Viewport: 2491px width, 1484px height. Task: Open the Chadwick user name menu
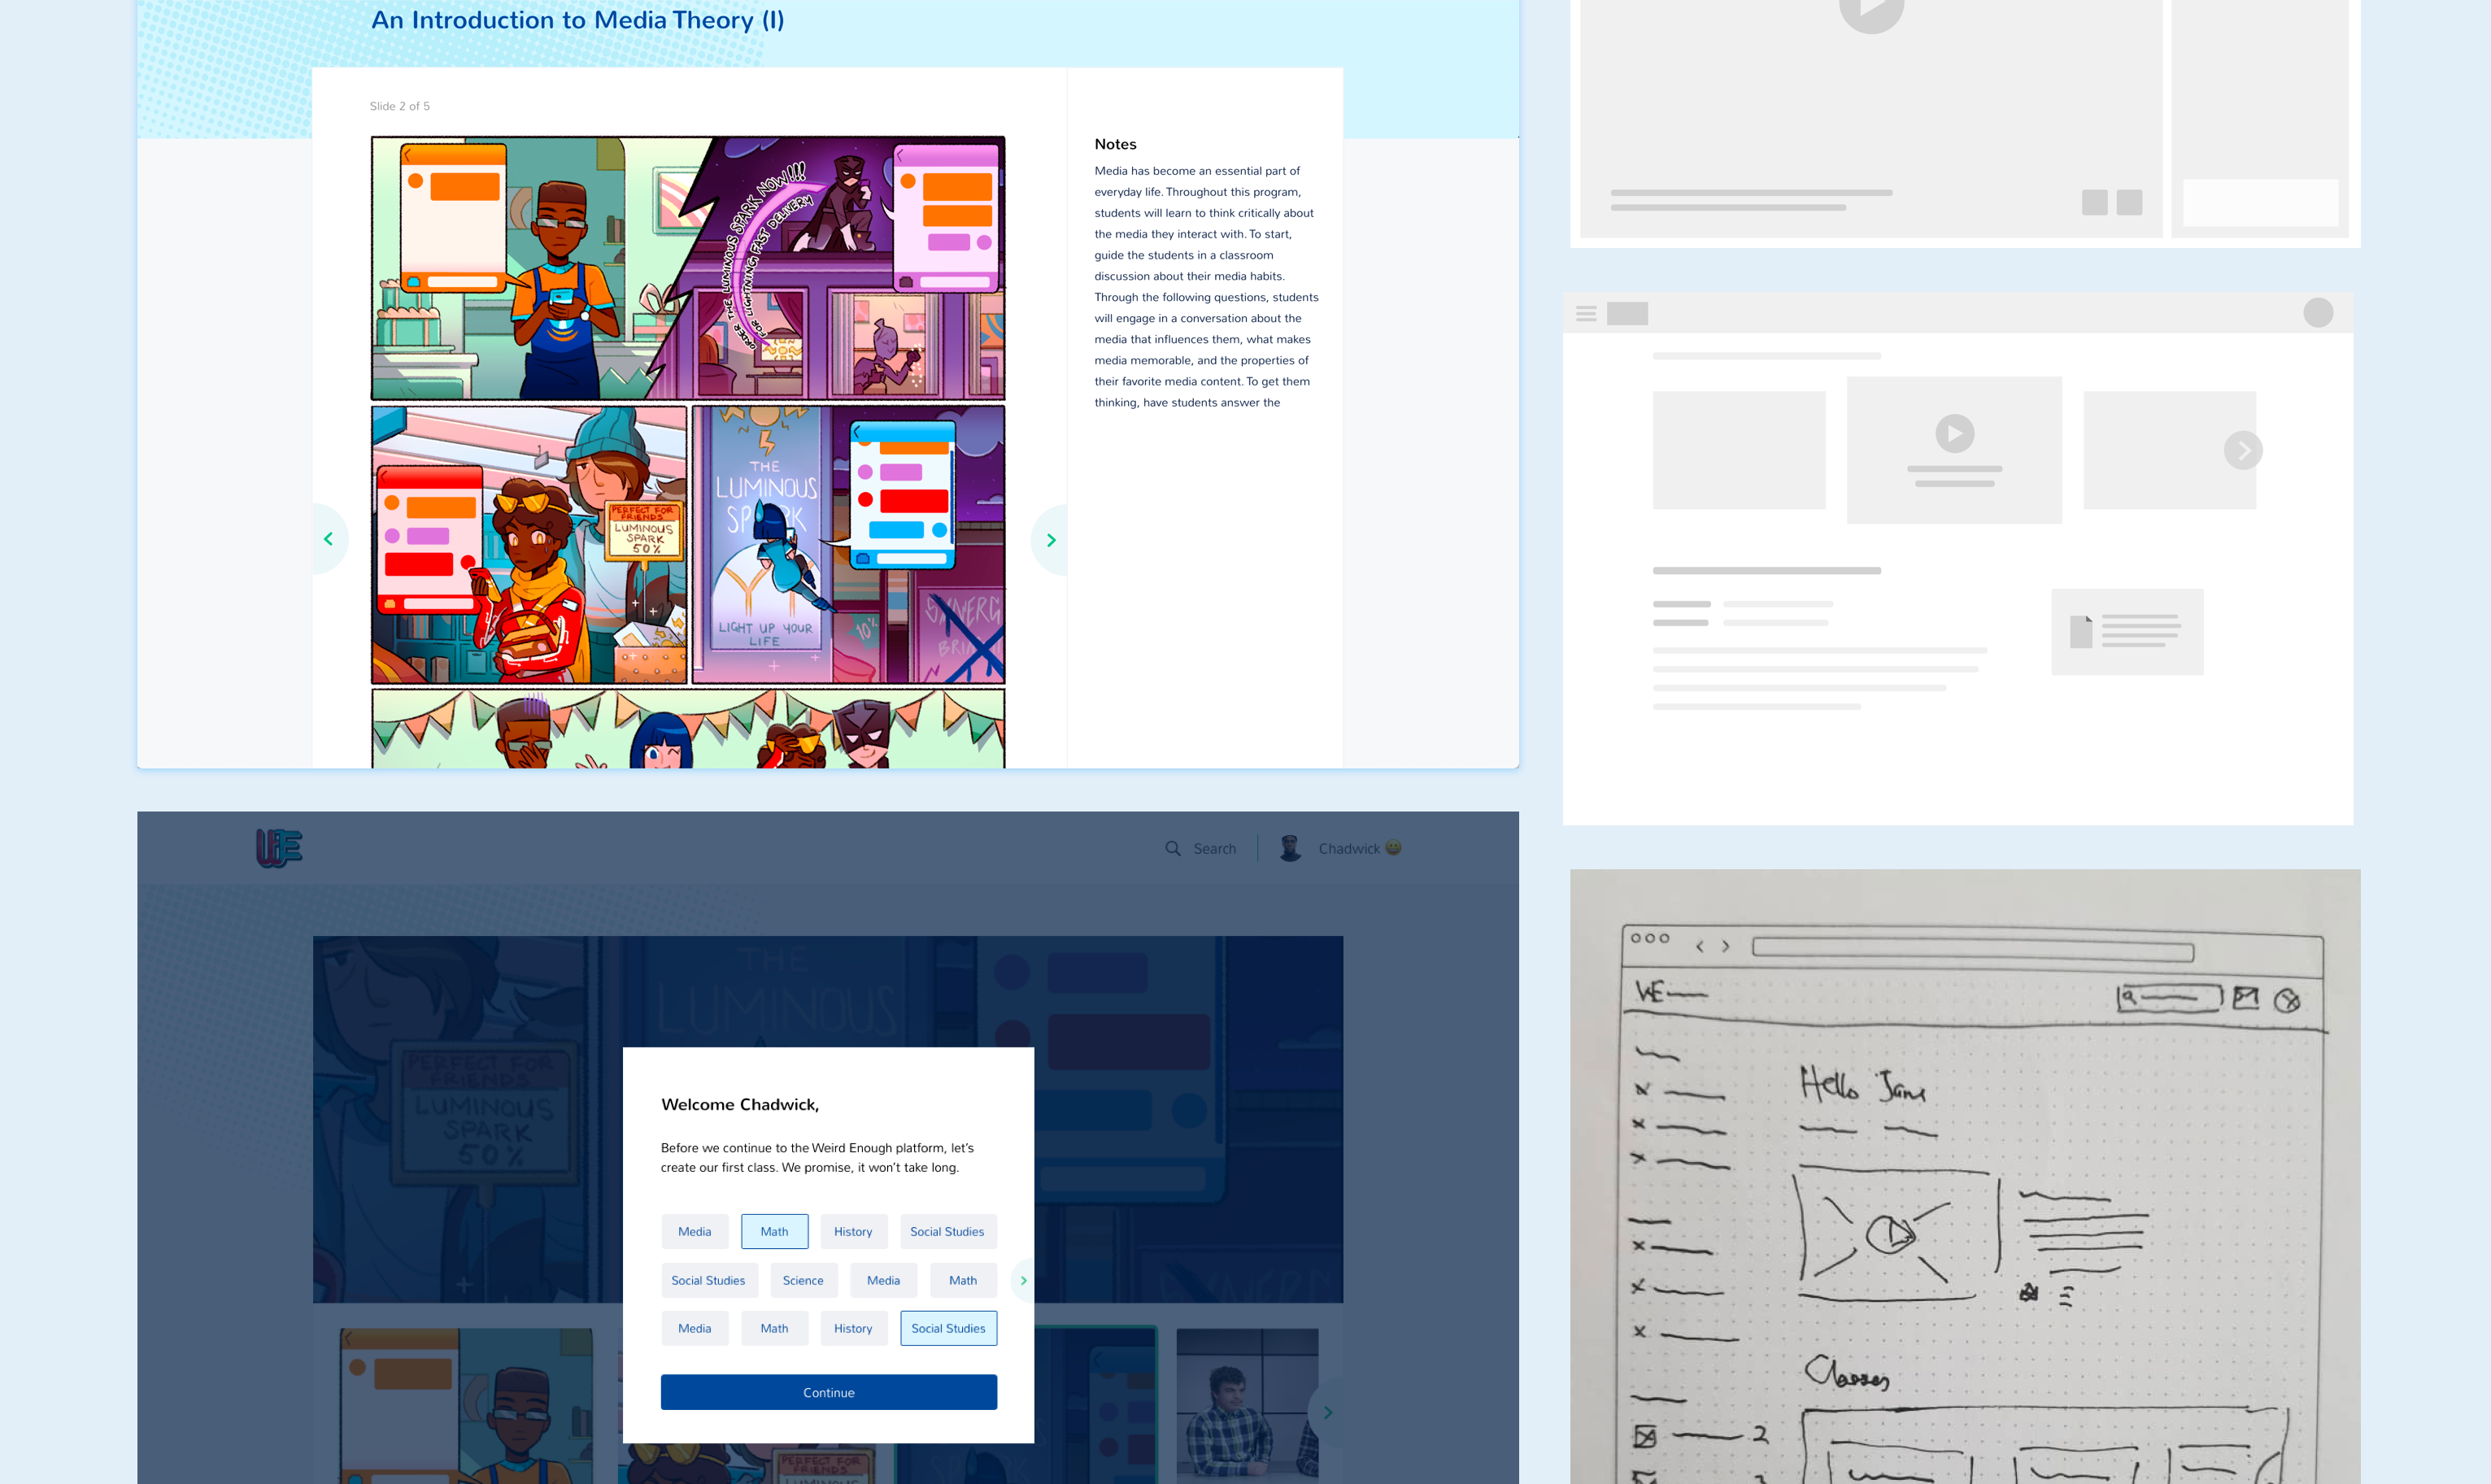[x=1359, y=848]
